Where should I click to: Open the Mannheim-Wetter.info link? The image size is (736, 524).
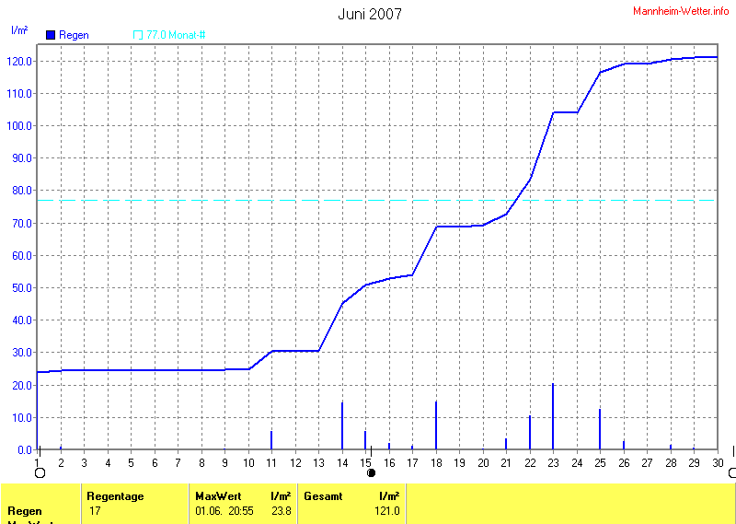(x=681, y=10)
